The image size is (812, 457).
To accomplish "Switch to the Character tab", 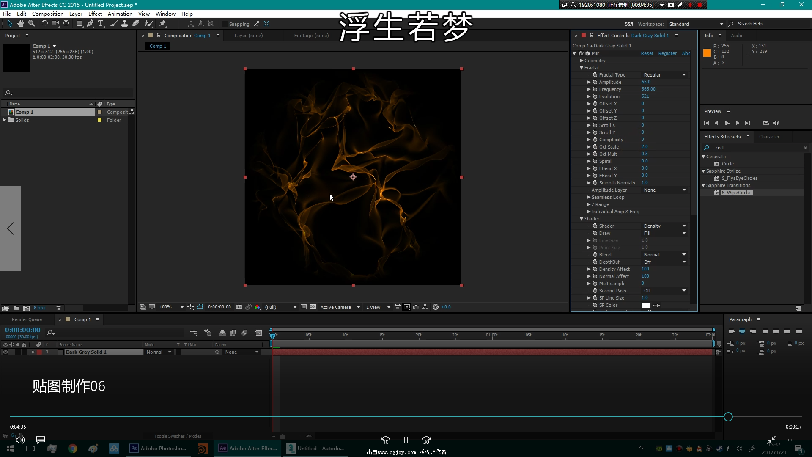I will pos(769,137).
